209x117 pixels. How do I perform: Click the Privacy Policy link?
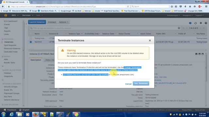(x=187, y=110)
